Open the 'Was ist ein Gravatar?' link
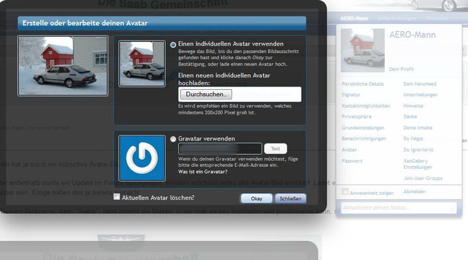Viewport: 468px width, 260px height. tap(202, 172)
